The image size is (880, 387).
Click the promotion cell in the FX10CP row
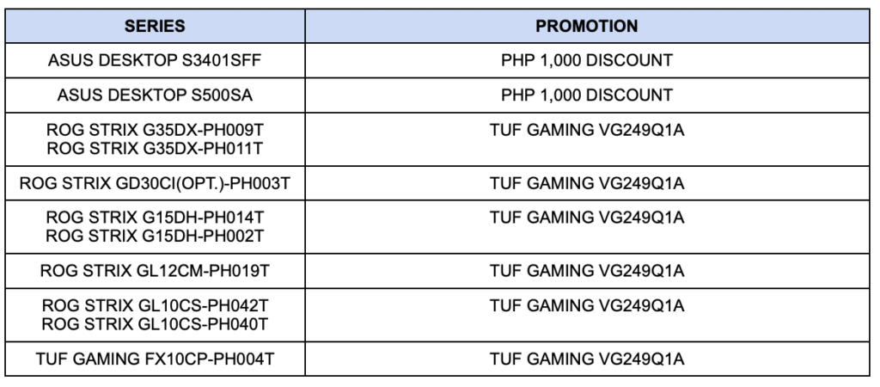[x=586, y=359]
